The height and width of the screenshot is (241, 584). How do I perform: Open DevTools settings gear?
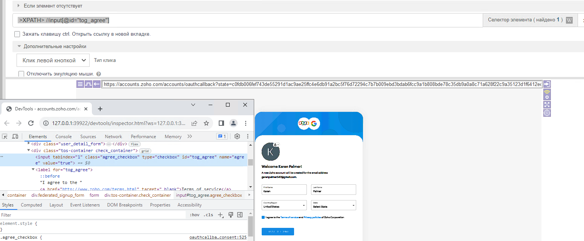237,136
